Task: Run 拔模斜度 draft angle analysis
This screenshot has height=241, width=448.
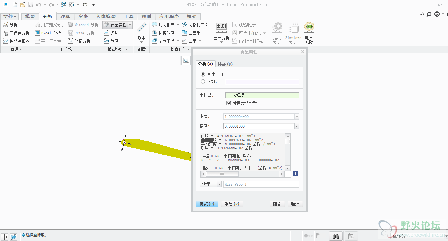Action: pos(163,33)
